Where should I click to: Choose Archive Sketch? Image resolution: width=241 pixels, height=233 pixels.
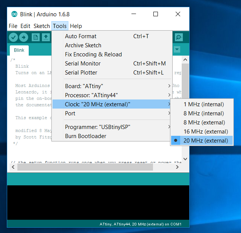click(112, 45)
